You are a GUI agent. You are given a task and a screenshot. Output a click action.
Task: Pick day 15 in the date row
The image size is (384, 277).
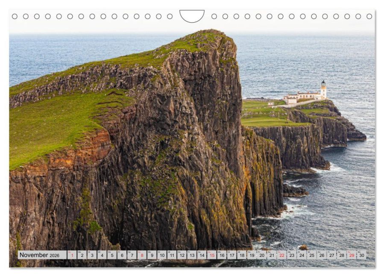(212, 255)
